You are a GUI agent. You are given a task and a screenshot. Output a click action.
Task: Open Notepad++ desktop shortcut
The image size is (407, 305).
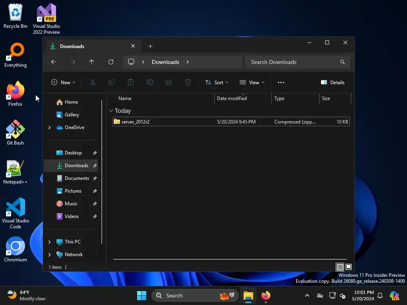pyautogui.click(x=16, y=172)
